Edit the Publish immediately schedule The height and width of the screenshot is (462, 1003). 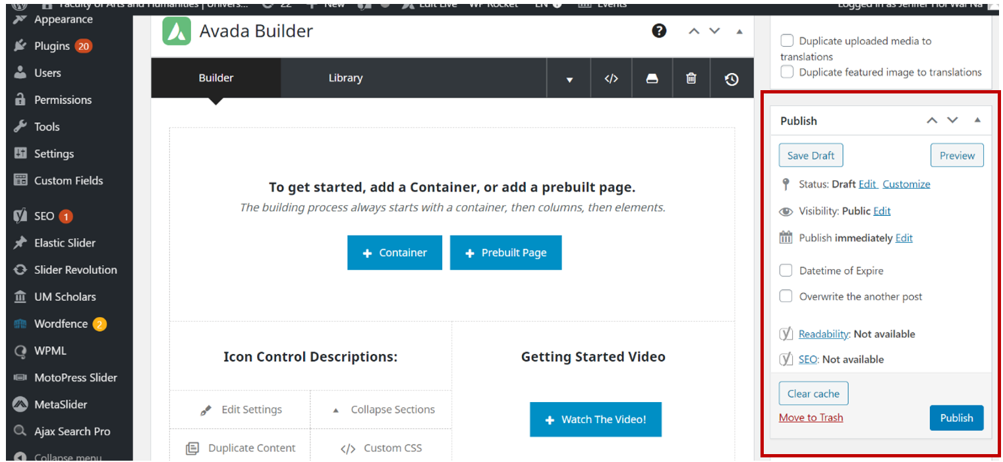coord(904,238)
